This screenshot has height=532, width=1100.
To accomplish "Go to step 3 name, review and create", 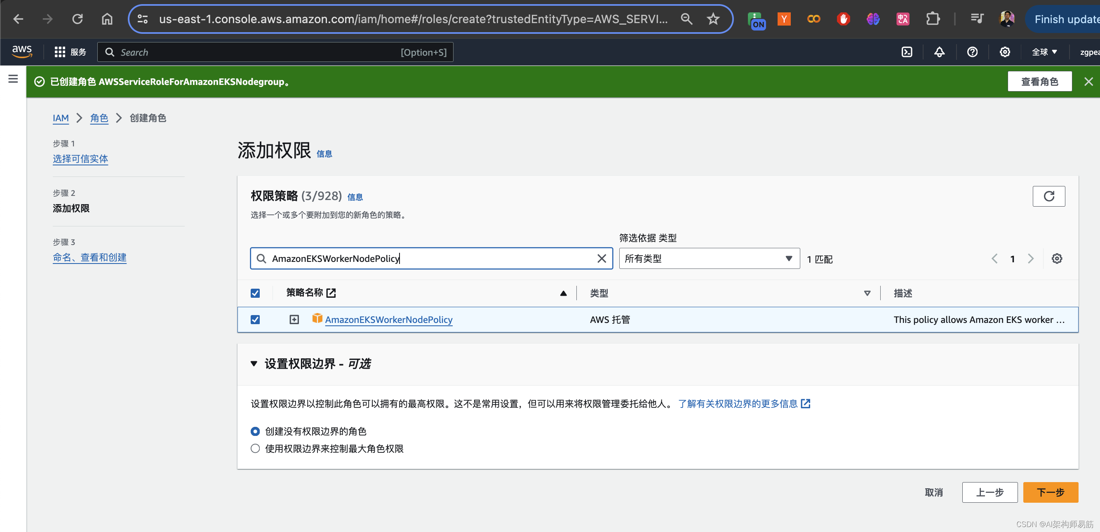I will click(x=89, y=257).
